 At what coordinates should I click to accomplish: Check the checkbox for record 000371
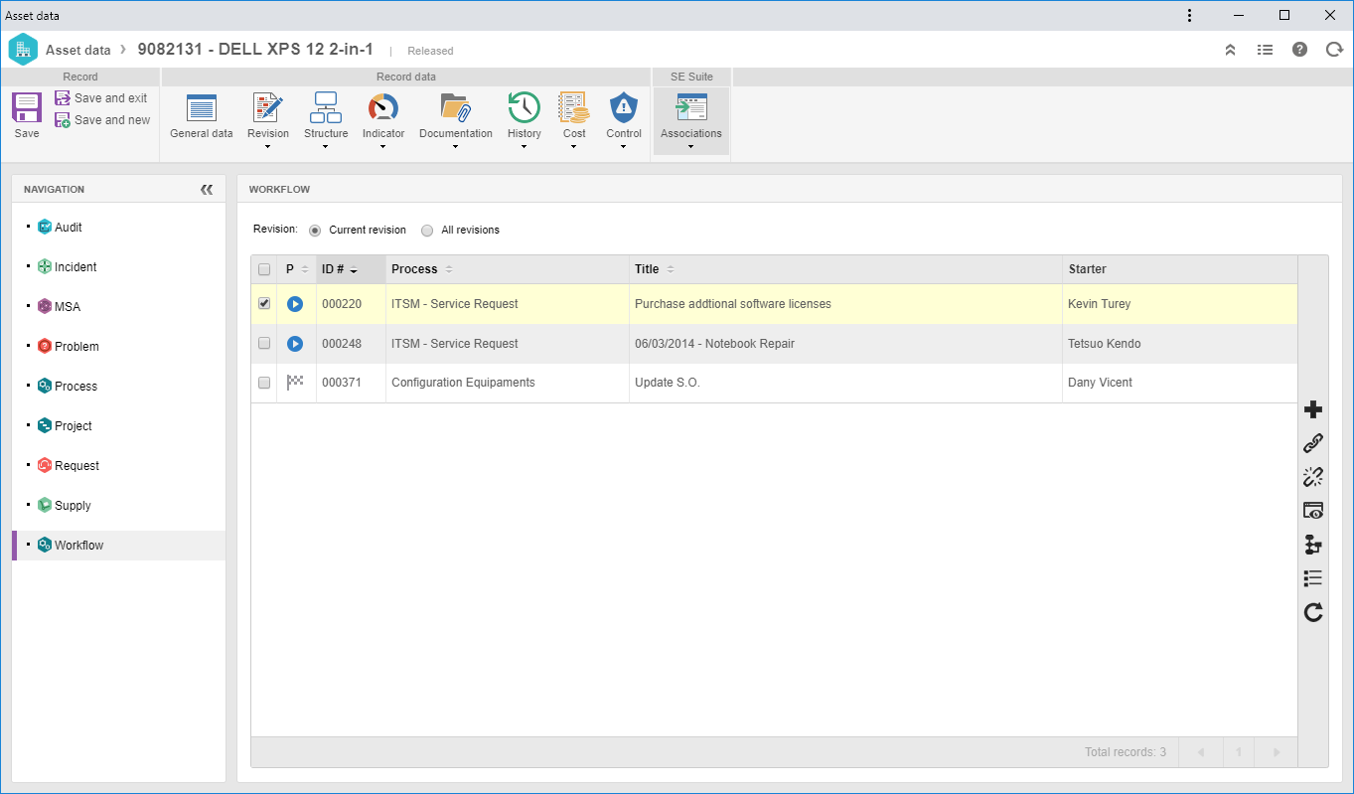tap(264, 383)
